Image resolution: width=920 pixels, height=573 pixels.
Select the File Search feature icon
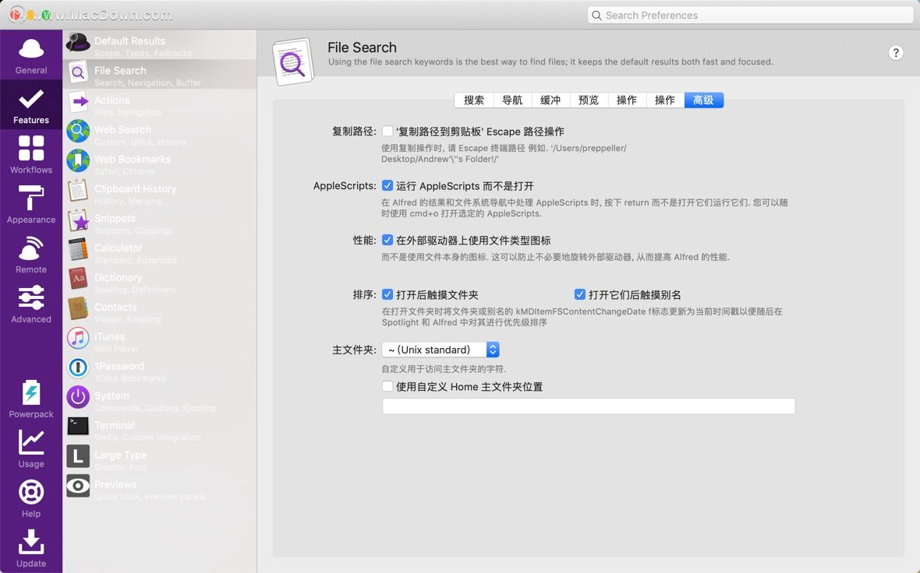point(78,72)
